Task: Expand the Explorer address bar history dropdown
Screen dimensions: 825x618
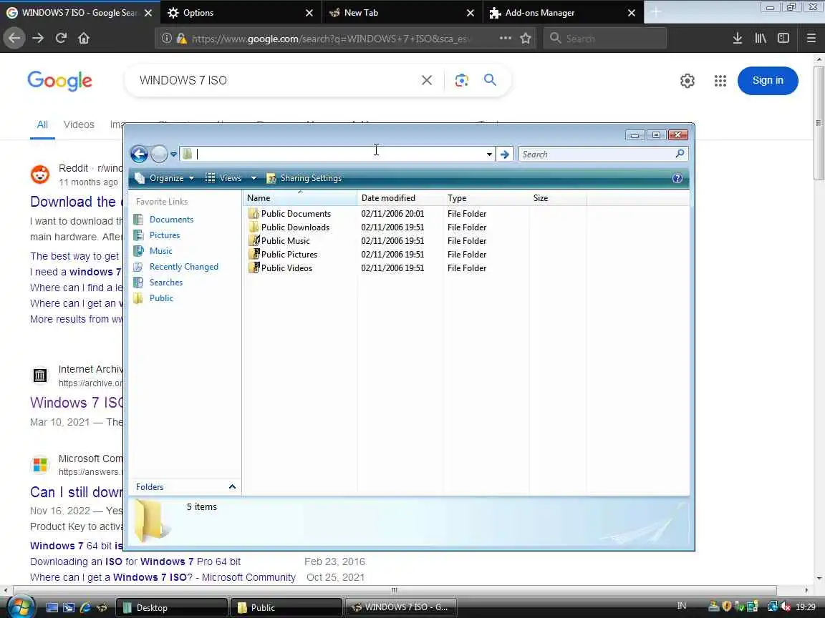Action: pos(489,154)
